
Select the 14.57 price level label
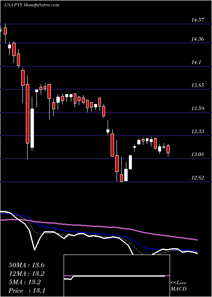point(198,20)
